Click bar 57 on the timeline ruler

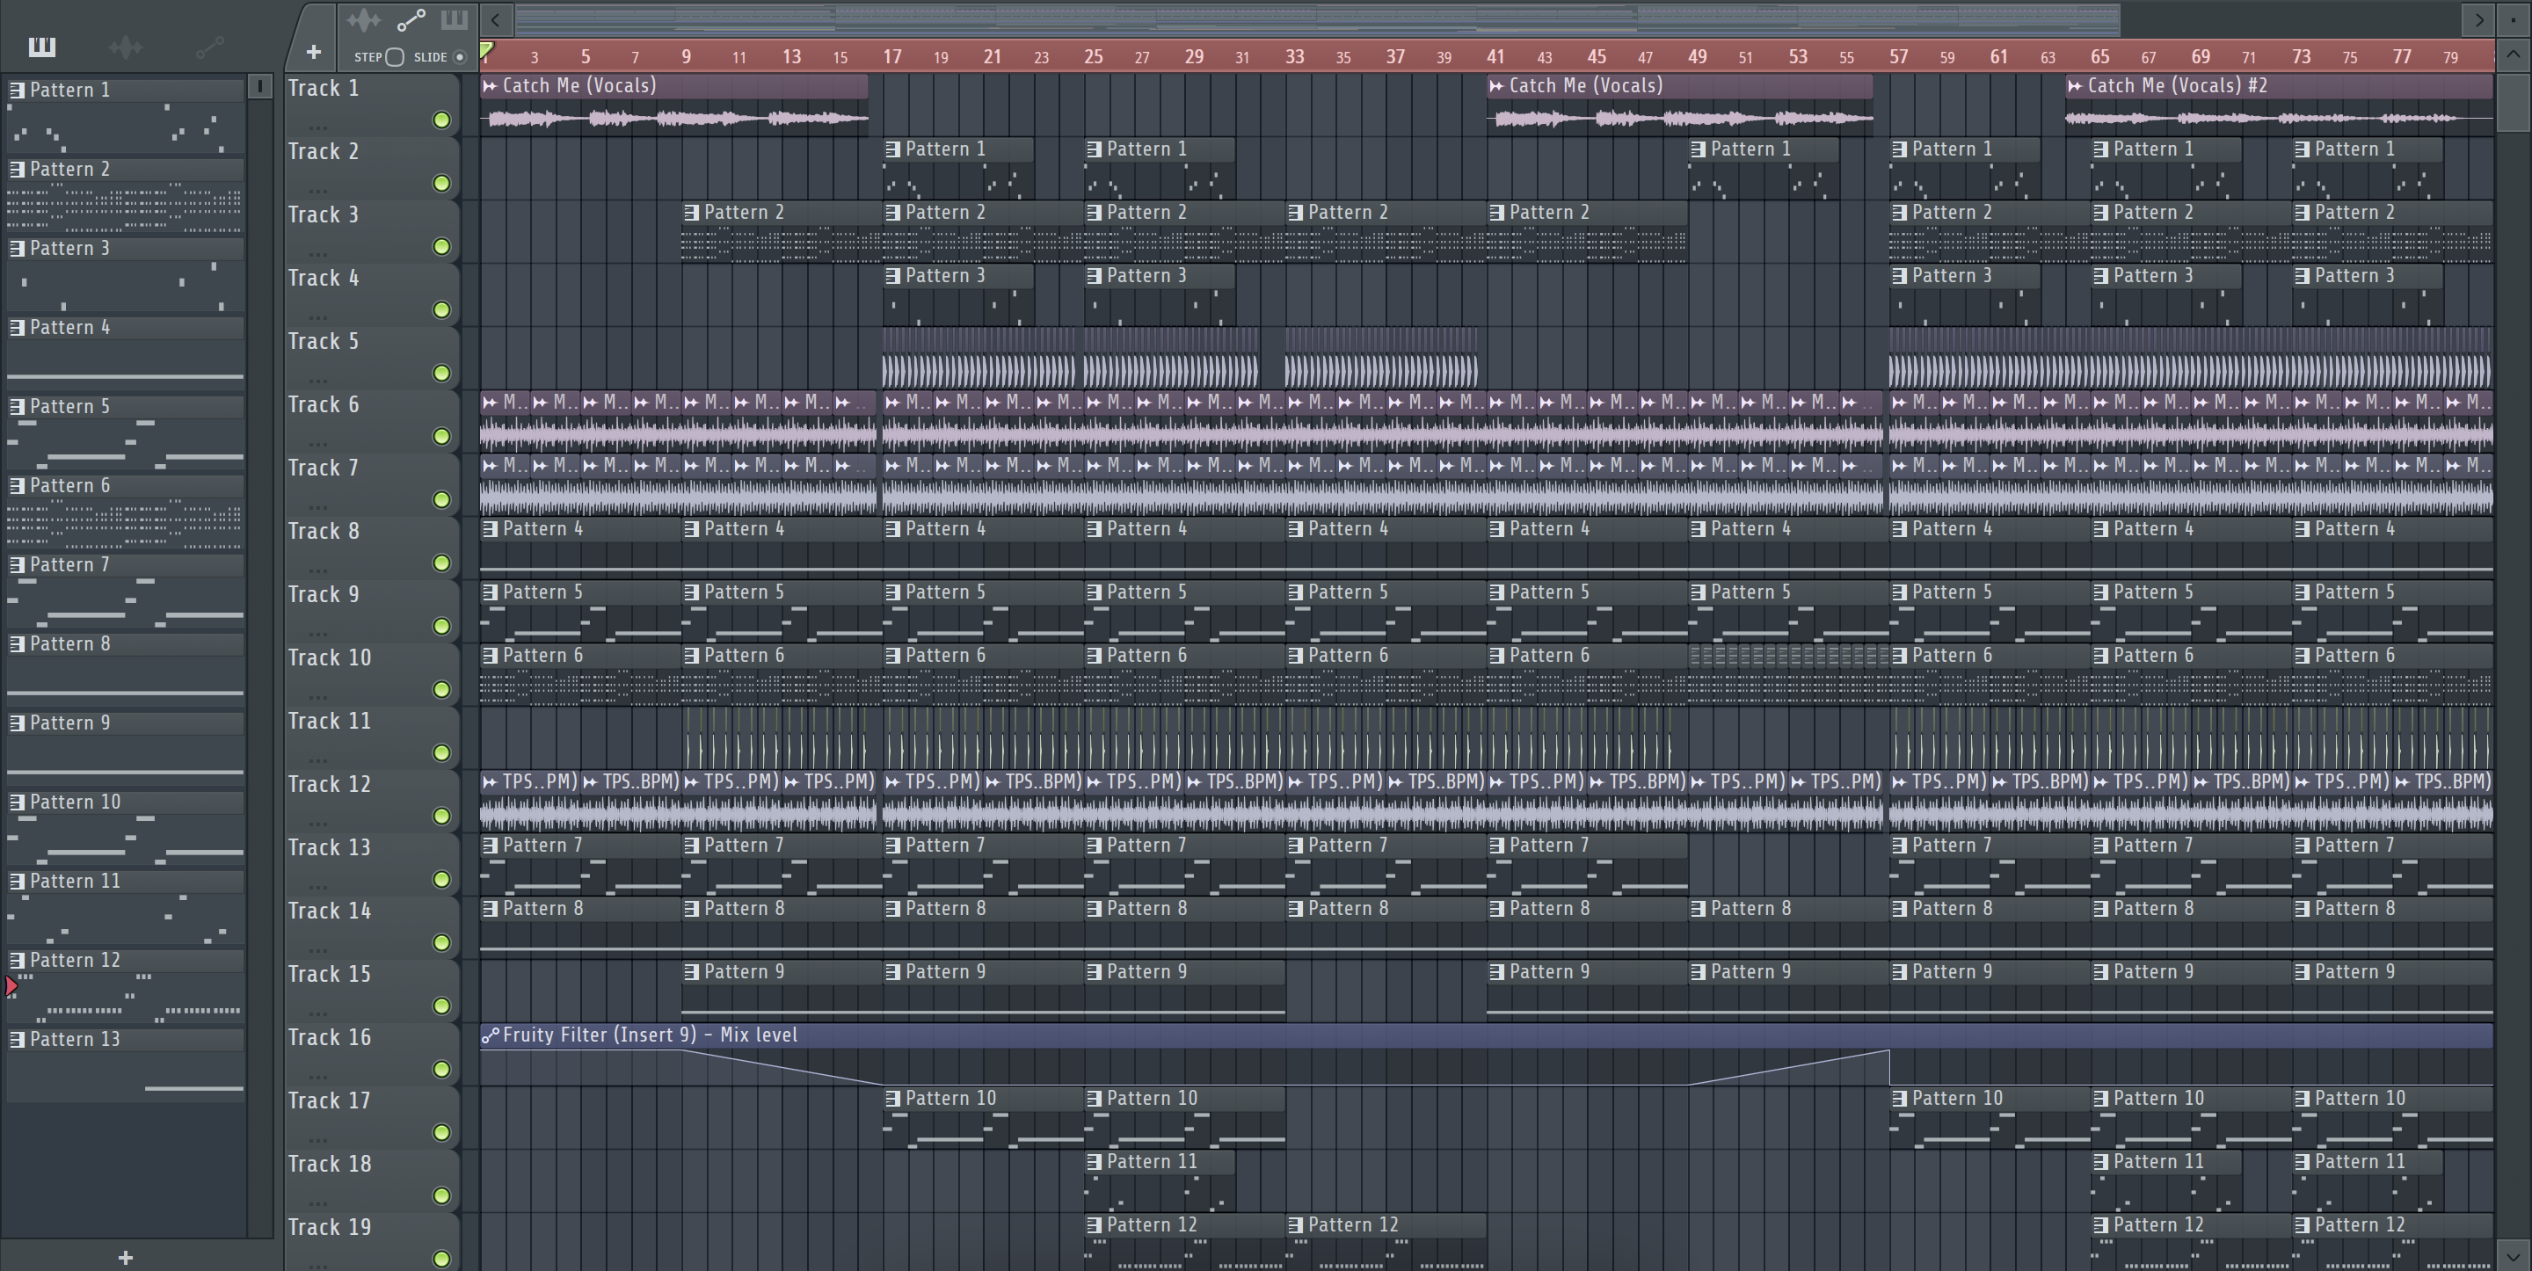click(1898, 57)
